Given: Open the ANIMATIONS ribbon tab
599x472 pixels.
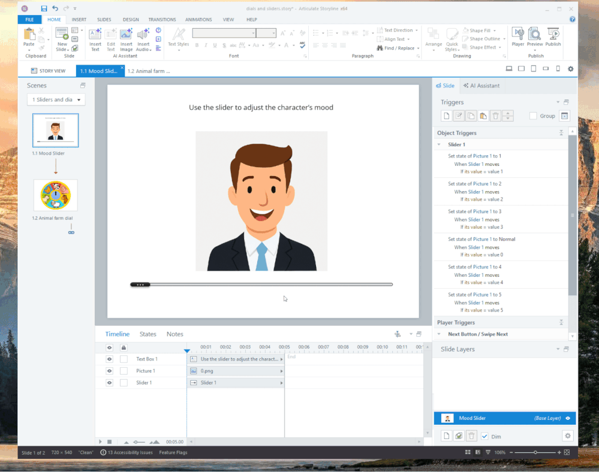Looking at the screenshot, I should point(198,19).
